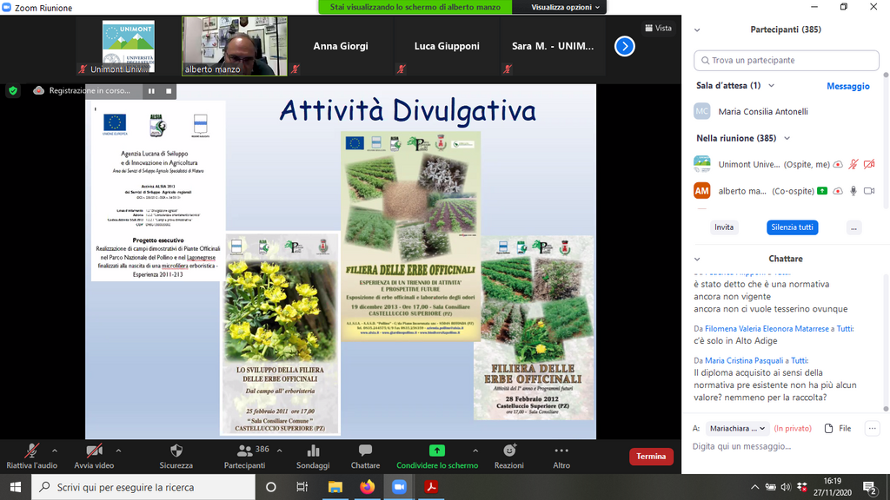This screenshot has height=500, width=890.
Task: Click Silenzia tutti button
Action: 792,227
